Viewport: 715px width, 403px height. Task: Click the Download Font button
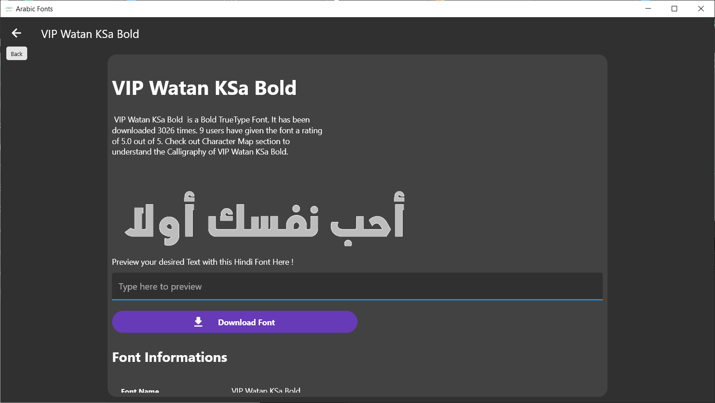tap(235, 322)
